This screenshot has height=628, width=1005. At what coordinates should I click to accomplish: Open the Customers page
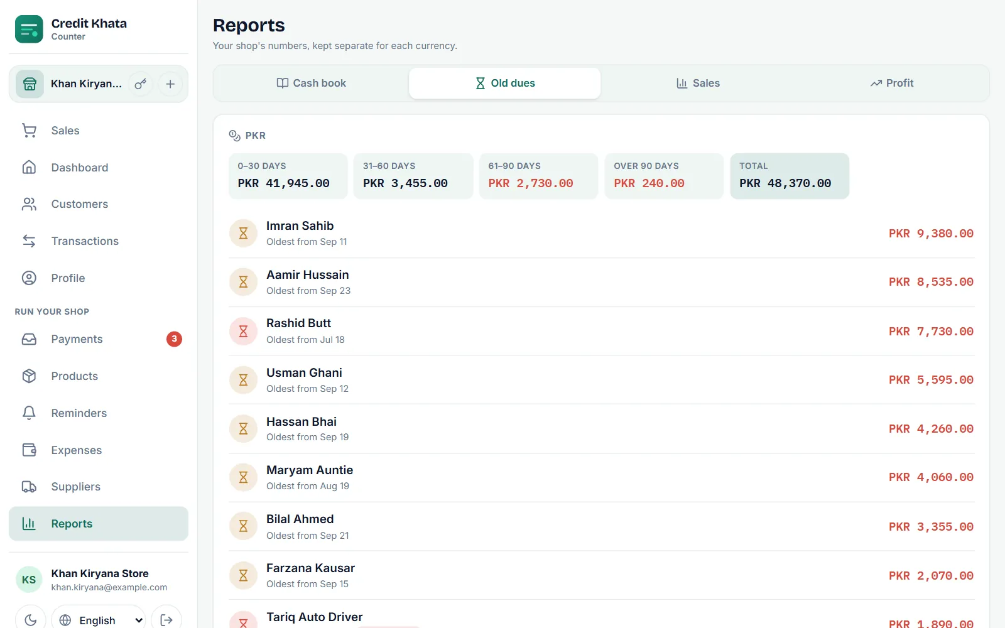(99, 204)
